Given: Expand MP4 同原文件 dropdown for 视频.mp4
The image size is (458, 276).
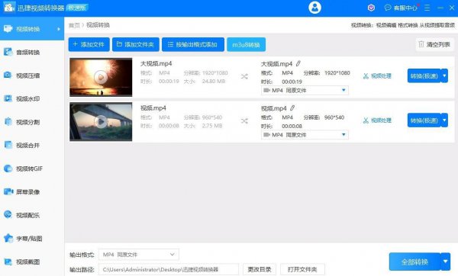Looking at the screenshot, I should click(x=305, y=135).
